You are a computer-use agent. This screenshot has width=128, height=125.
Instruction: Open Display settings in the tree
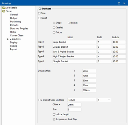click(14, 43)
